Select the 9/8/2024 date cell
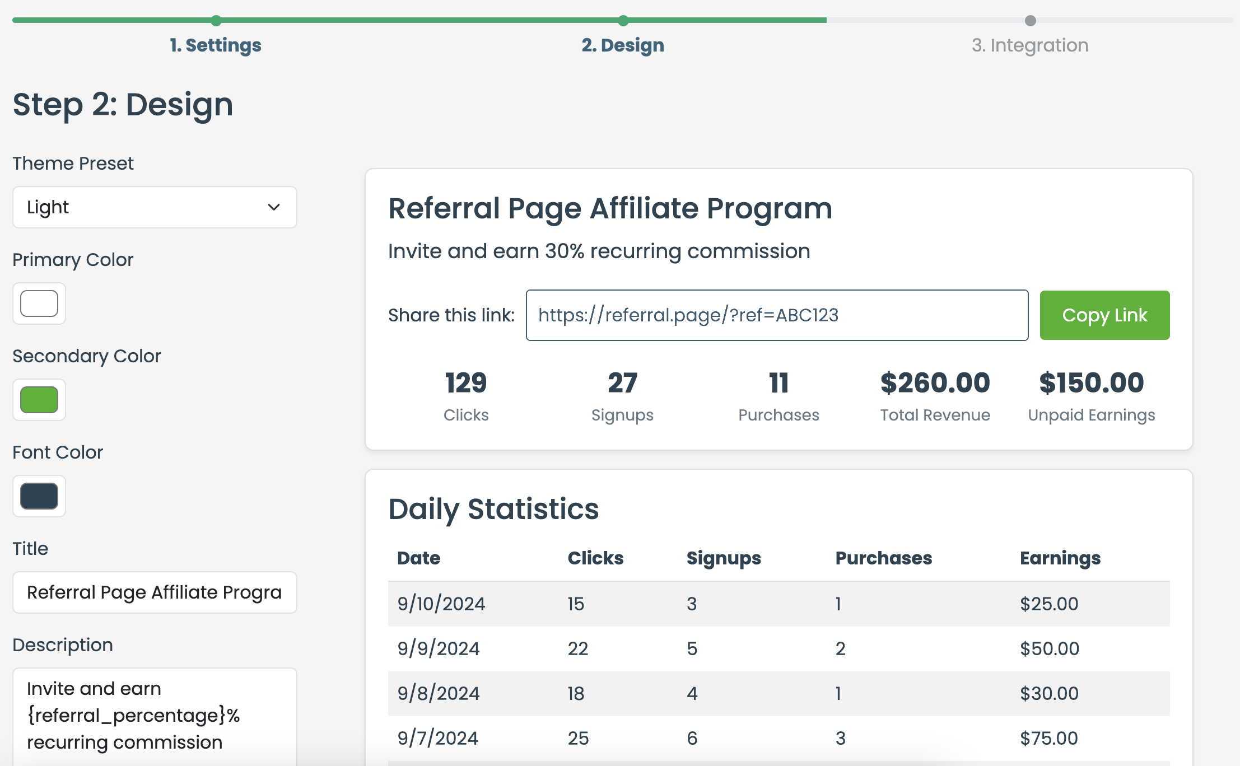Image resolution: width=1240 pixels, height=766 pixels. pos(439,694)
